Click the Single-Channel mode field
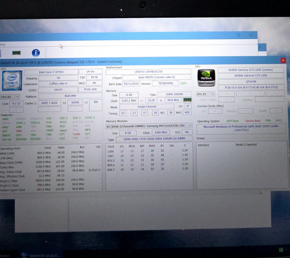290x258 pixels. pyautogui.click(x=147, y=107)
